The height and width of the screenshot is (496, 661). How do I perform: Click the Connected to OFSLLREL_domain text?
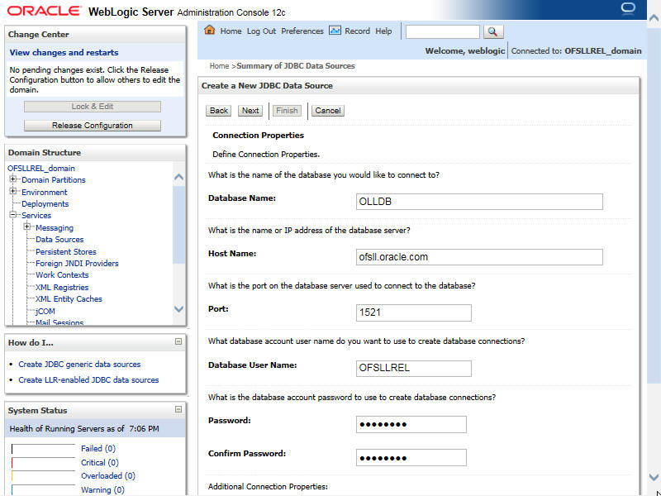(x=576, y=51)
